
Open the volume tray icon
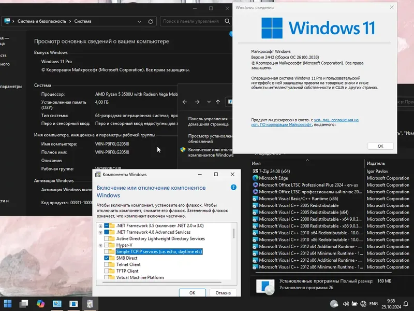346,304
